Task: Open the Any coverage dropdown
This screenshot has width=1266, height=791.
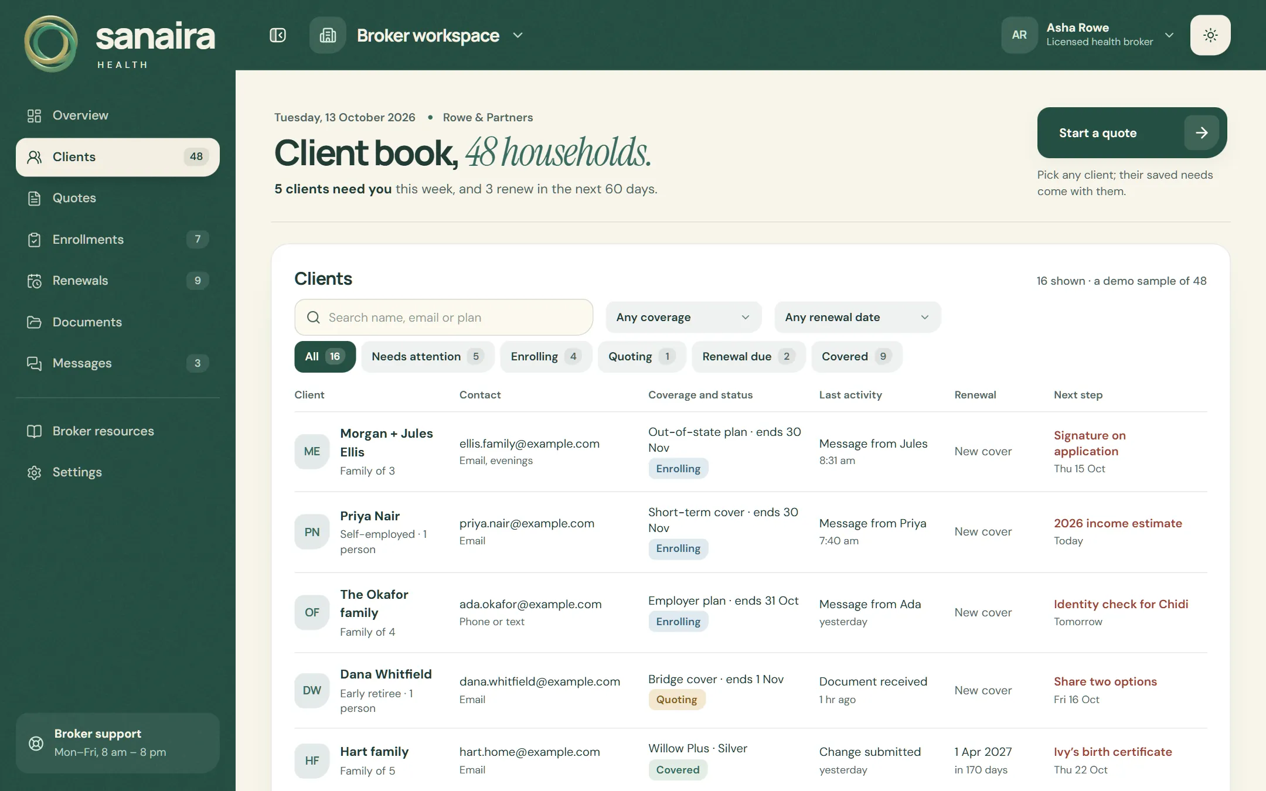Action: click(683, 318)
